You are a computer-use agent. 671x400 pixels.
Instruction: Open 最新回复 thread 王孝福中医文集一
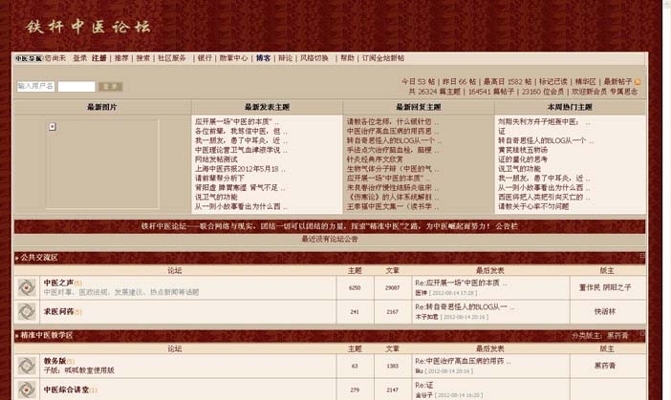pos(393,206)
